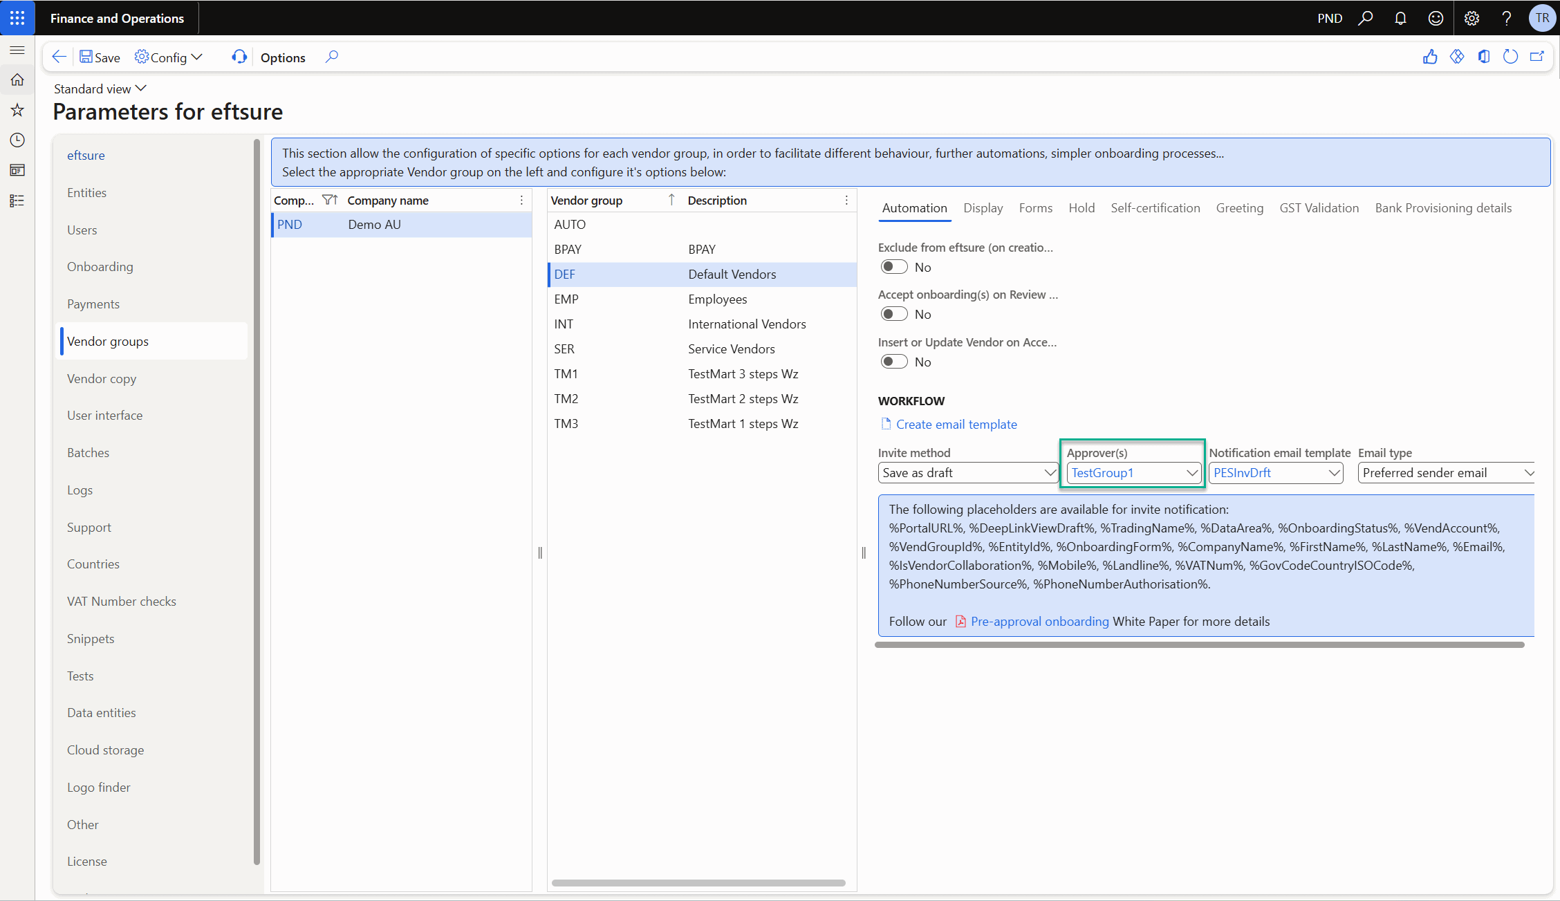Screen dimensions: 1560x901
Task: Switch to Bank Provisioning details tab
Action: 1443,208
